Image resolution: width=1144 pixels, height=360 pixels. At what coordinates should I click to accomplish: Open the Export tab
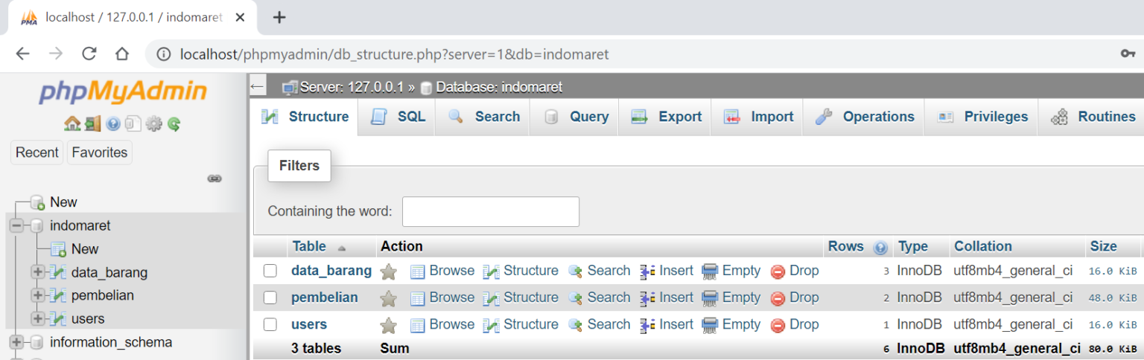pyautogui.click(x=667, y=117)
